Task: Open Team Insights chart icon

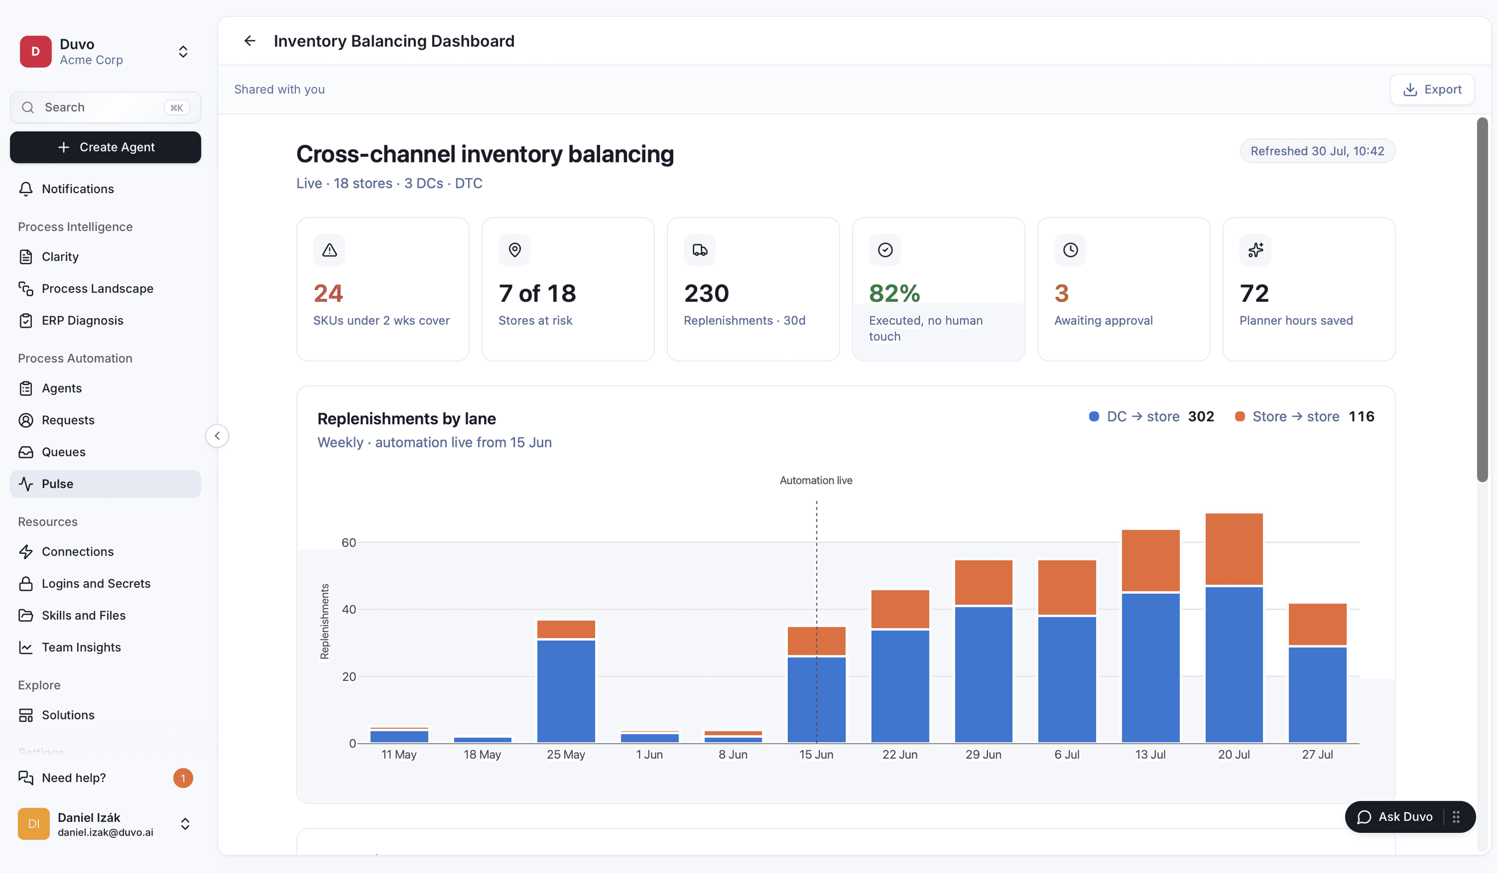Action: pyautogui.click(x=26, y=648)
